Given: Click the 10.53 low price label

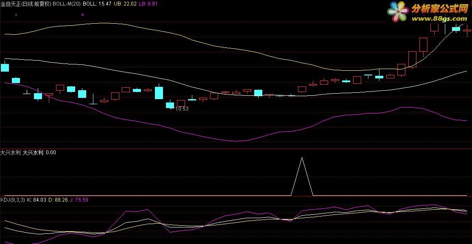Looking at the screenshot, I should point(182,109).
